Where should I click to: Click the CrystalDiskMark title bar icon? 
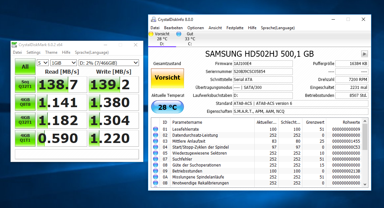coord(15,45)
